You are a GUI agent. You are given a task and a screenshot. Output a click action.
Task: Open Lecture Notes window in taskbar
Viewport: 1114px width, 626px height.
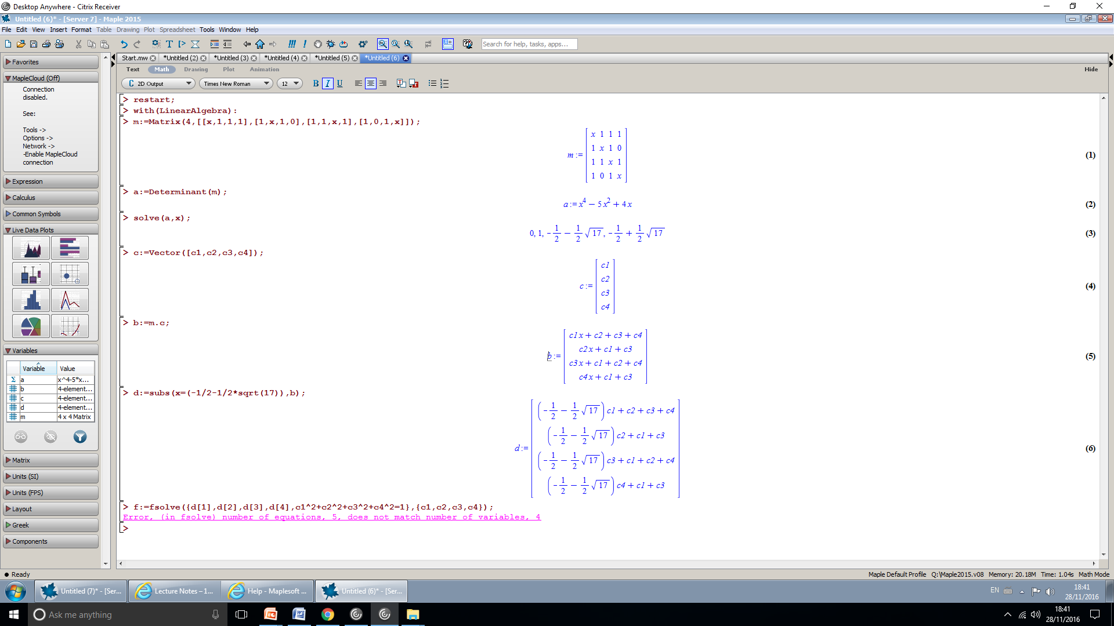[x=175, y=591]
